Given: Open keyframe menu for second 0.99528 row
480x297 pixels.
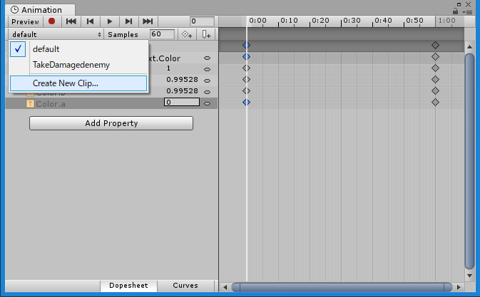Looking at the screenshot, I should pos(208,92).
